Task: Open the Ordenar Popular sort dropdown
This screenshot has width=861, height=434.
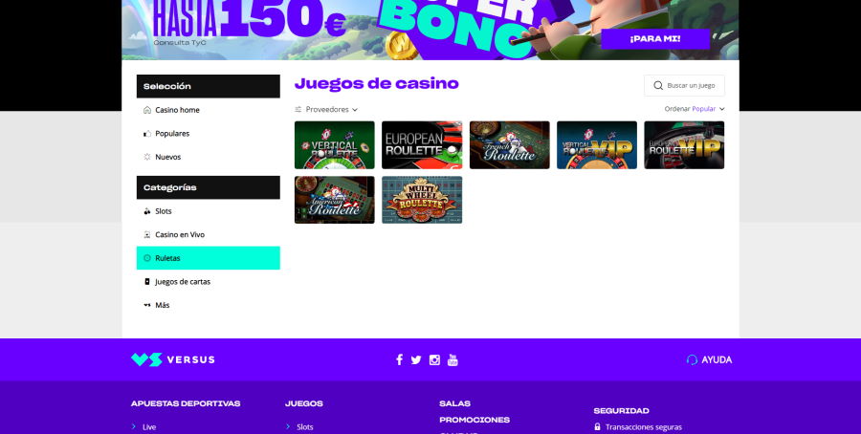Action: (695, 109)
